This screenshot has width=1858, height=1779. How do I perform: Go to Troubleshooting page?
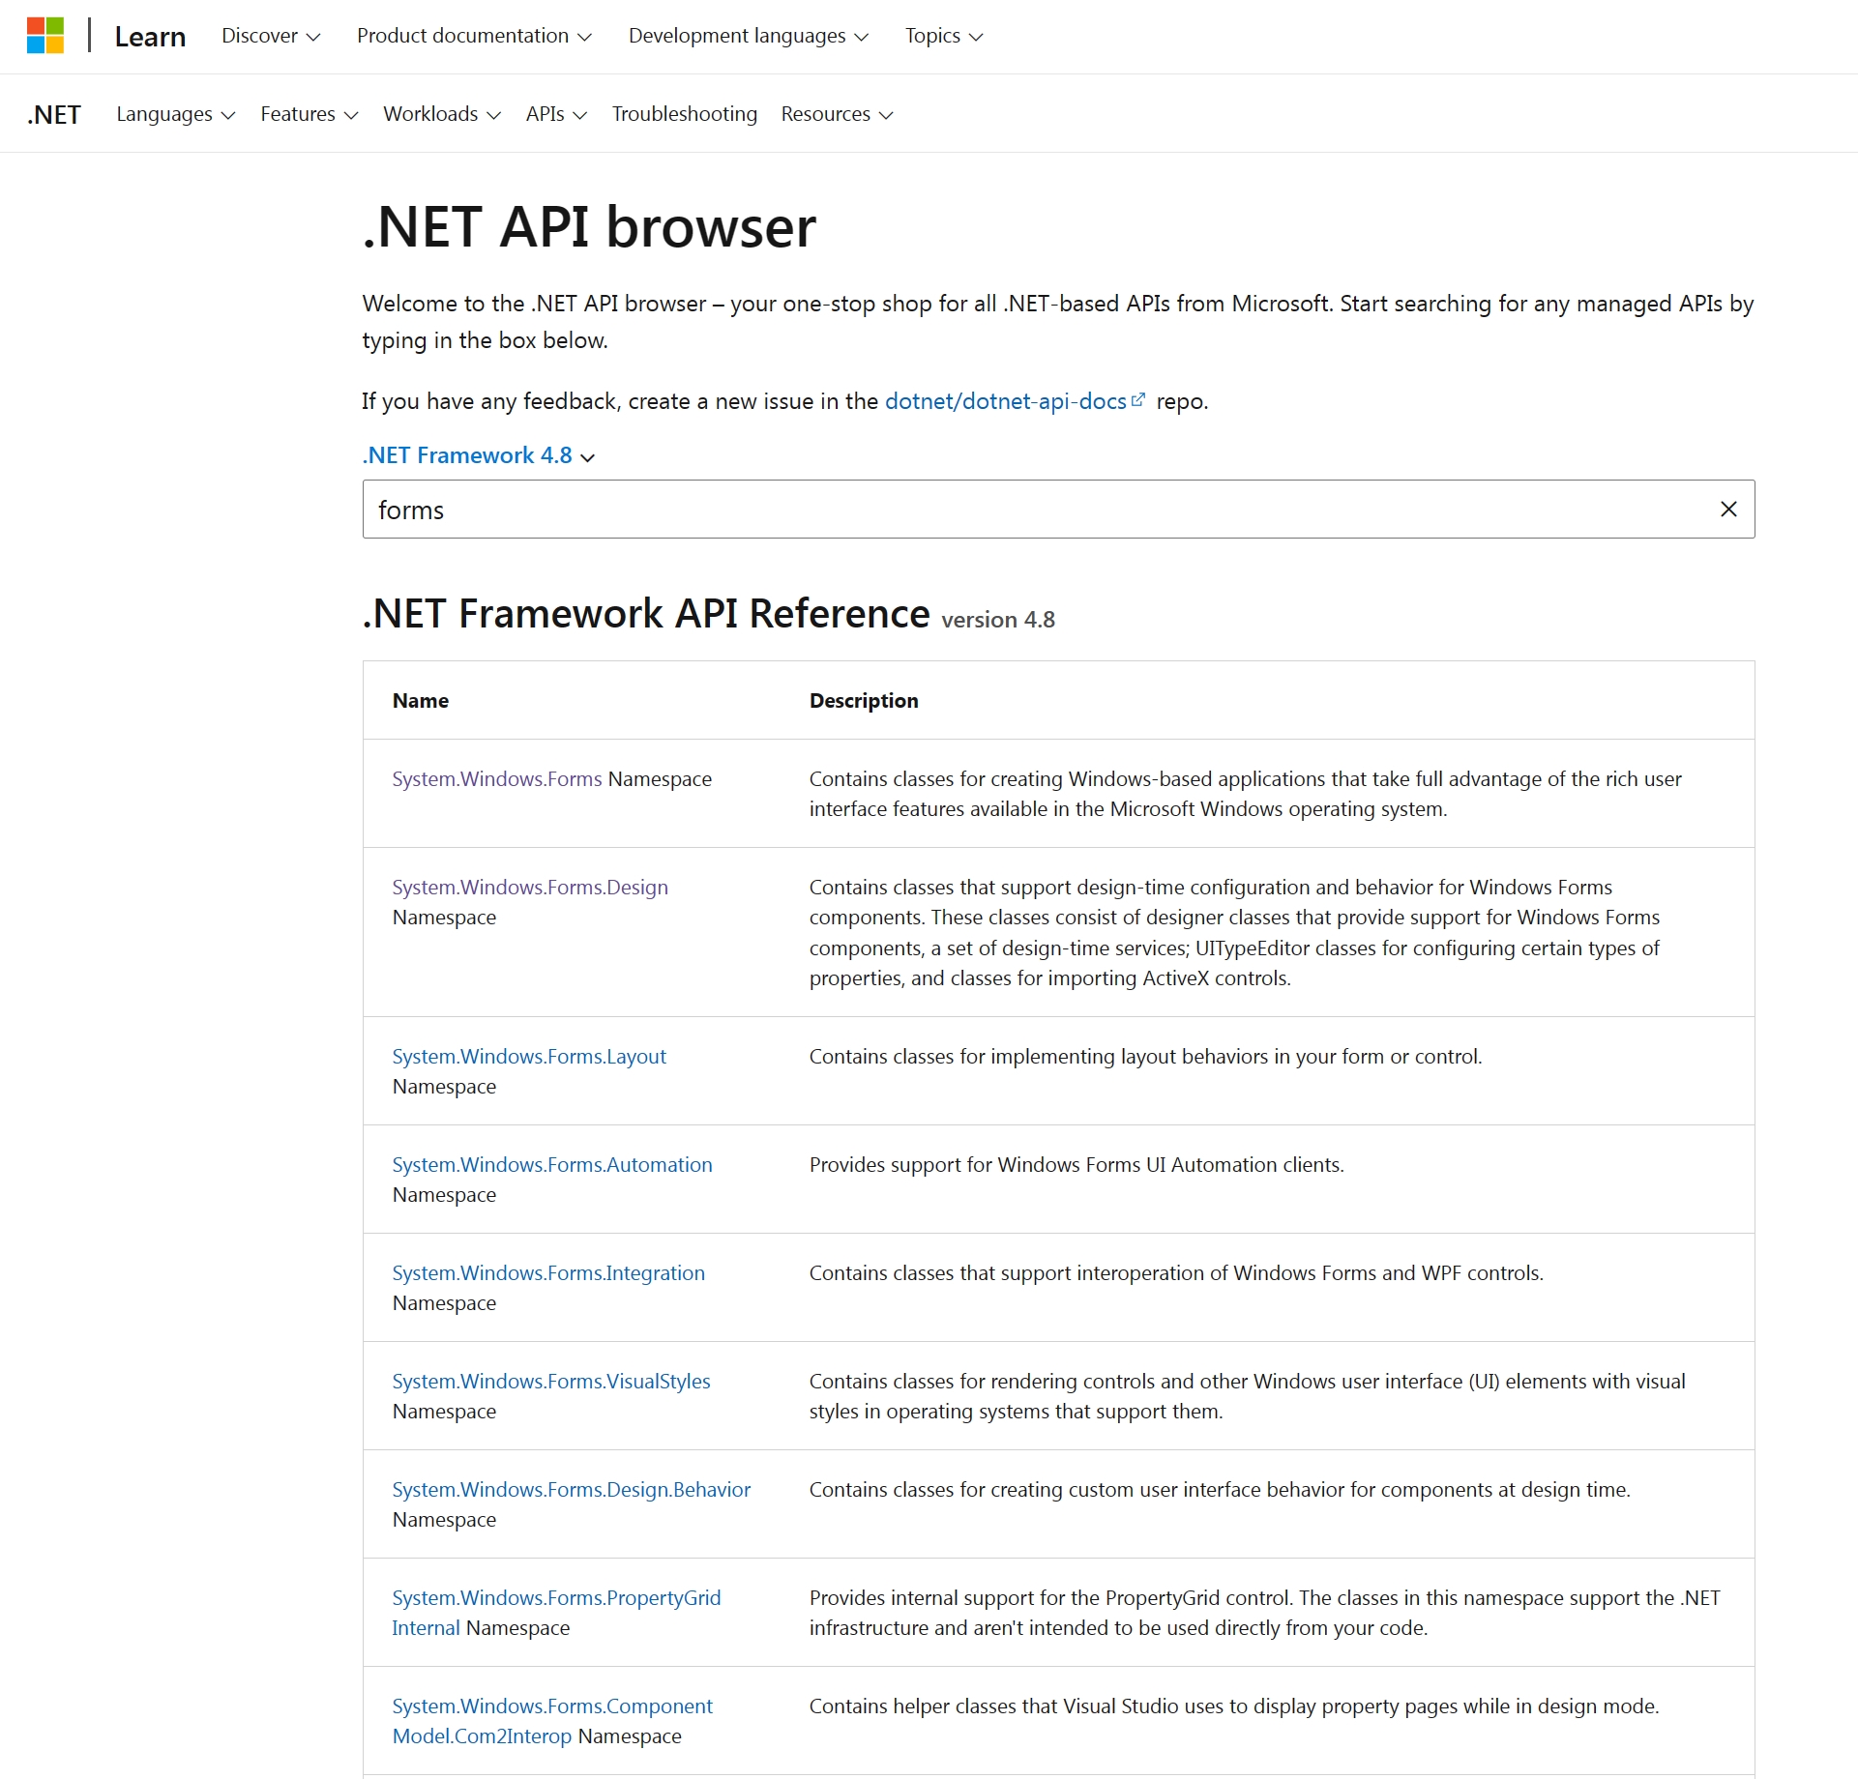click(684, 114)
